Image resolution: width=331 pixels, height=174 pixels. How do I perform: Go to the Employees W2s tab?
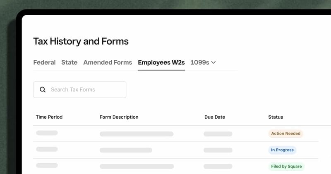point(161,63)
